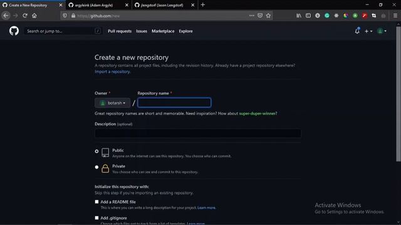Click the red extension icon in toolbar

click(x=365, y=16)
